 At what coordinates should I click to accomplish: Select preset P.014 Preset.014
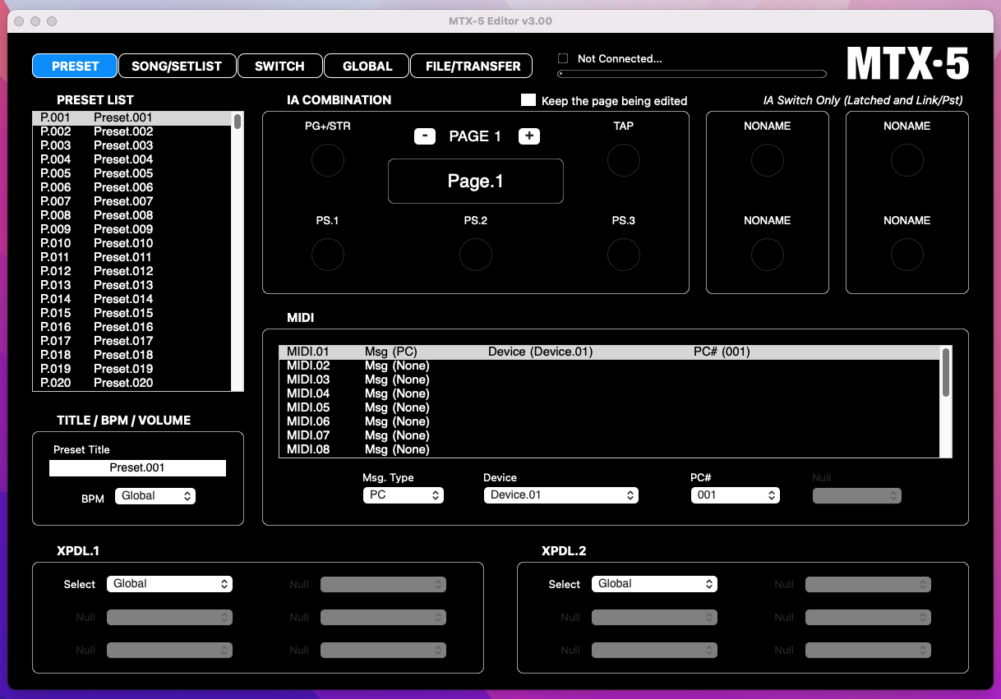(x=132, y=299)
